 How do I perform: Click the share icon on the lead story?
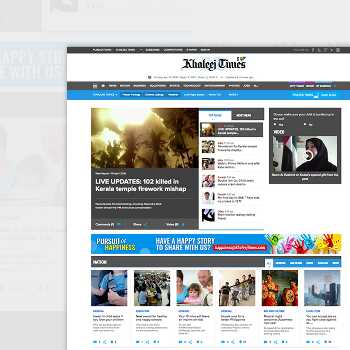(145, 225)
